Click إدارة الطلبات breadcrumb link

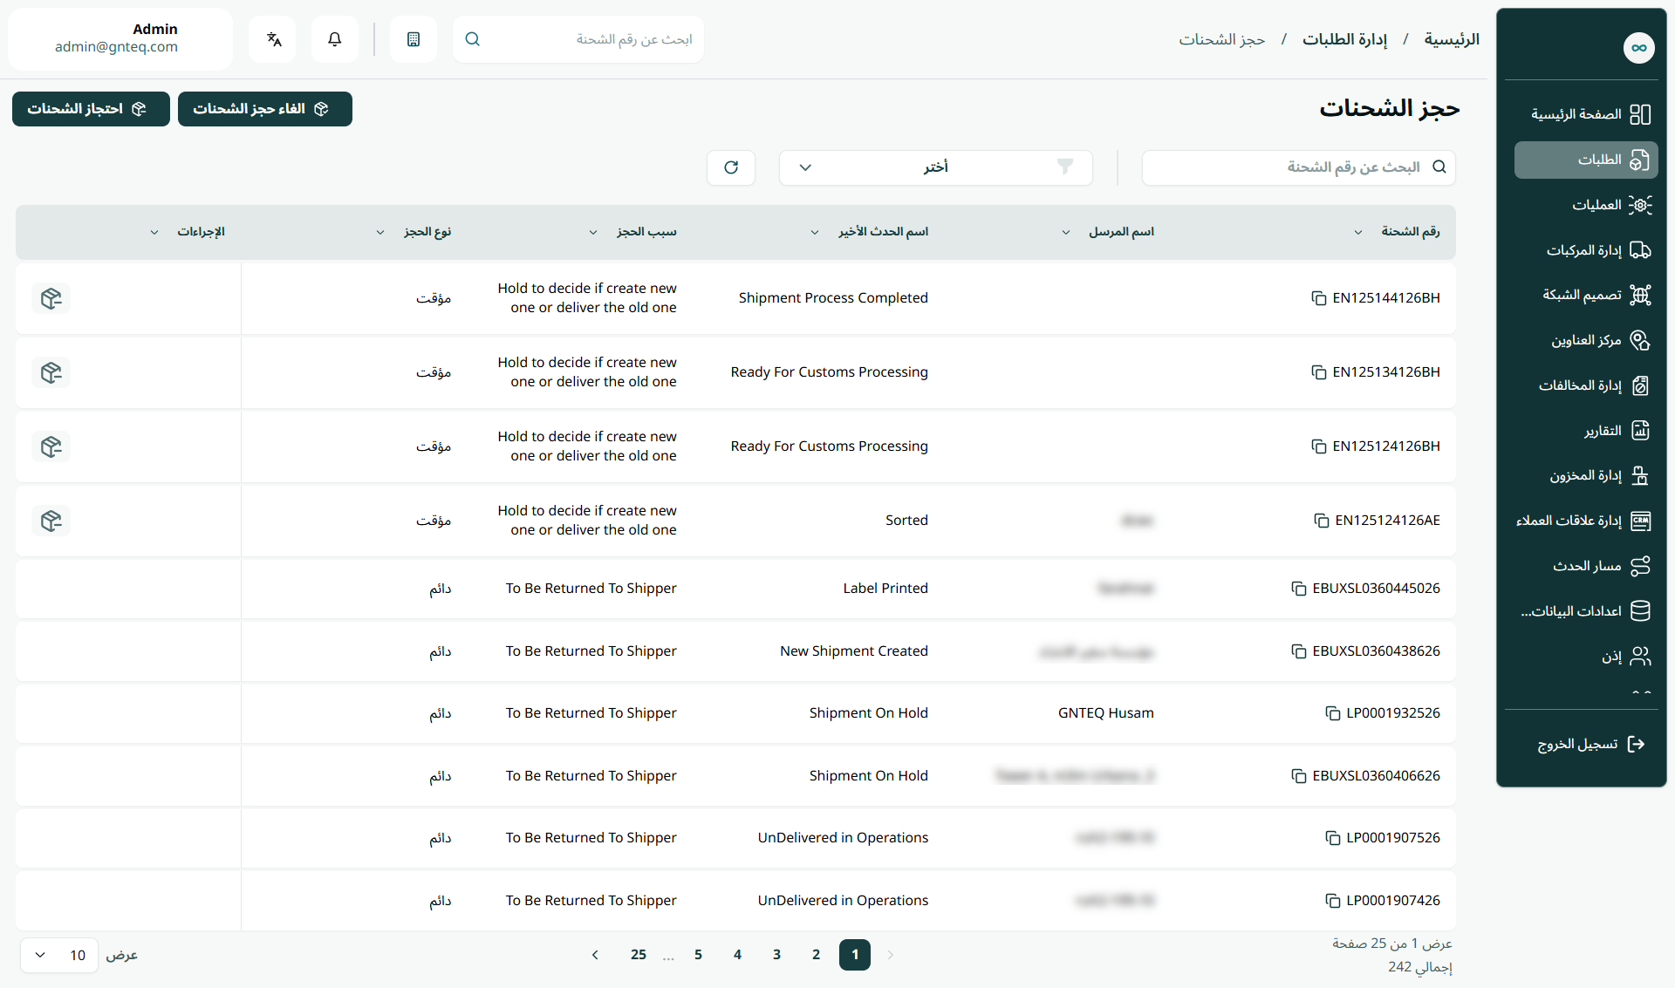1344,39
